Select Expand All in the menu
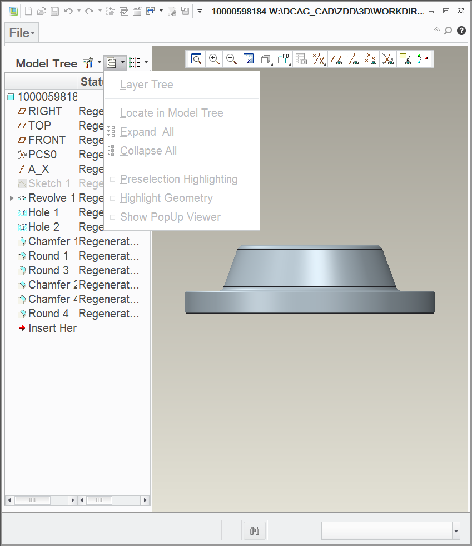 [147, 132]
